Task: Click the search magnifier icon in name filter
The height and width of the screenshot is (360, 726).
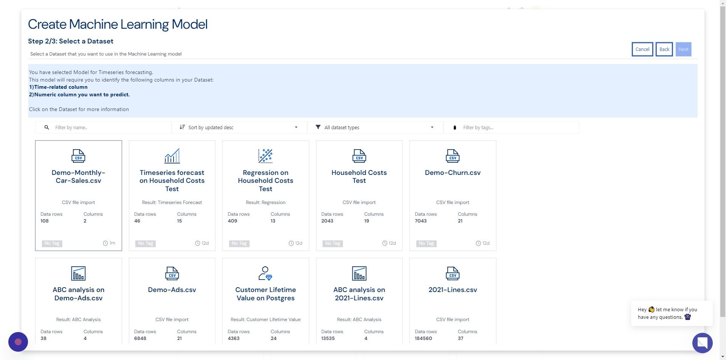Action: pyautogui.click(x=47, y=127)
